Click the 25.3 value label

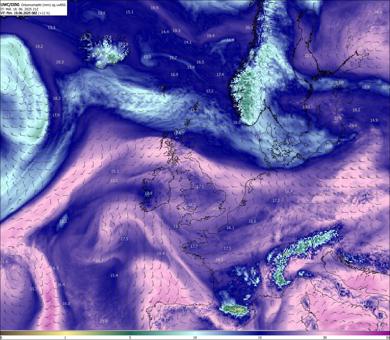click(x=253, y=312)
